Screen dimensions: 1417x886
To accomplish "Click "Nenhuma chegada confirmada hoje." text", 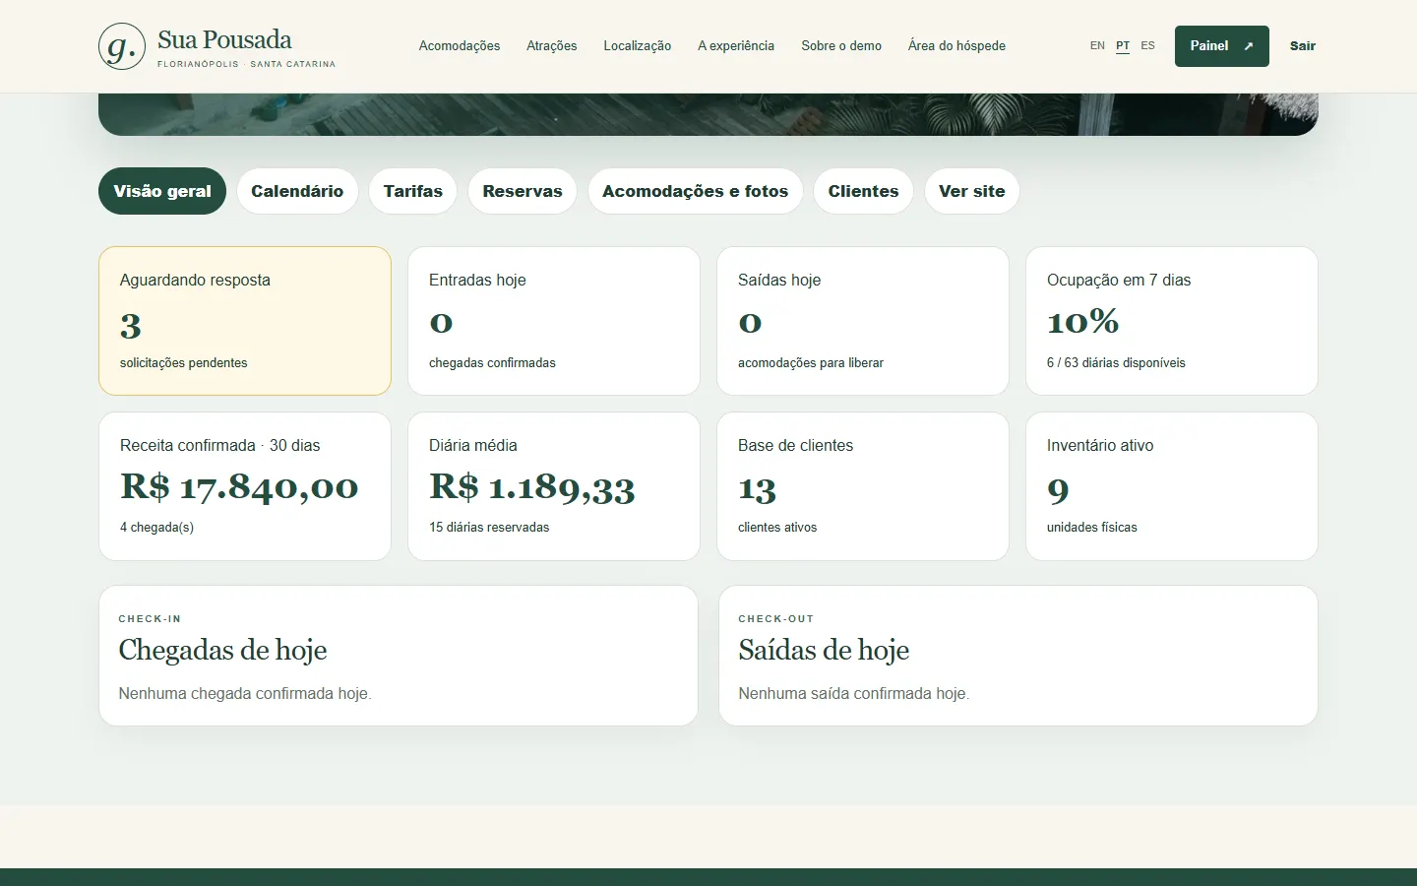I will (245, 694).
